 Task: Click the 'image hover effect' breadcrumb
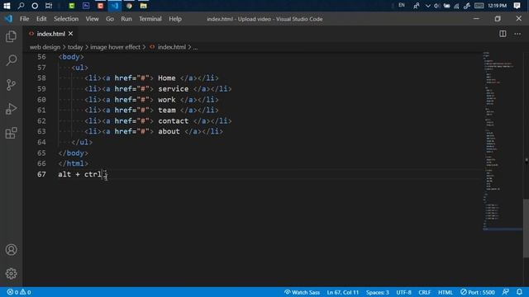click(115, 47)
